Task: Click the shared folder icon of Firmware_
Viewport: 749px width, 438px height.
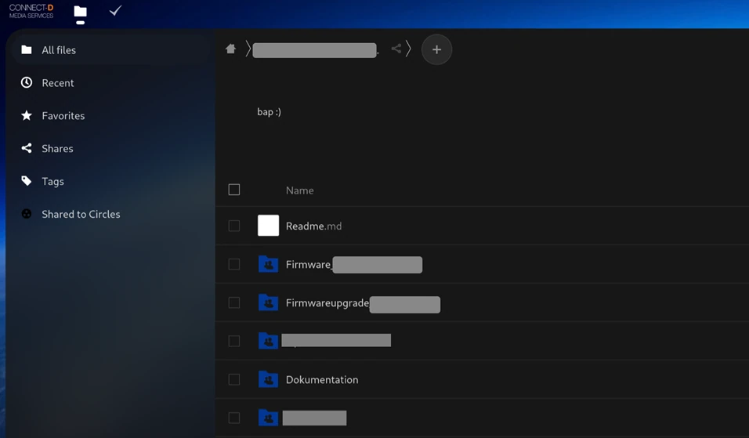Action: point(269,264)
